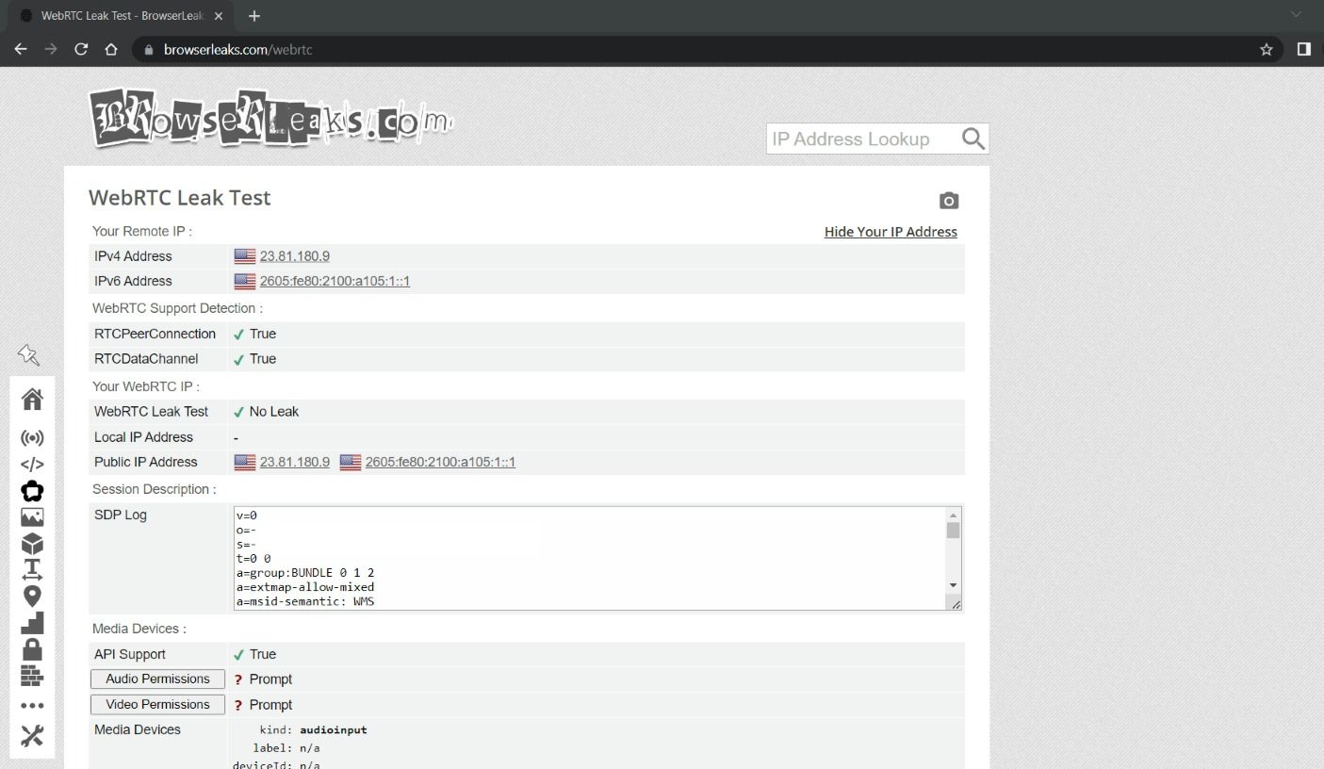This screenshot has width=1324, height=769.
Task: Open the IPv6 Address row's 2605:fe80 link
Action: 335,281
